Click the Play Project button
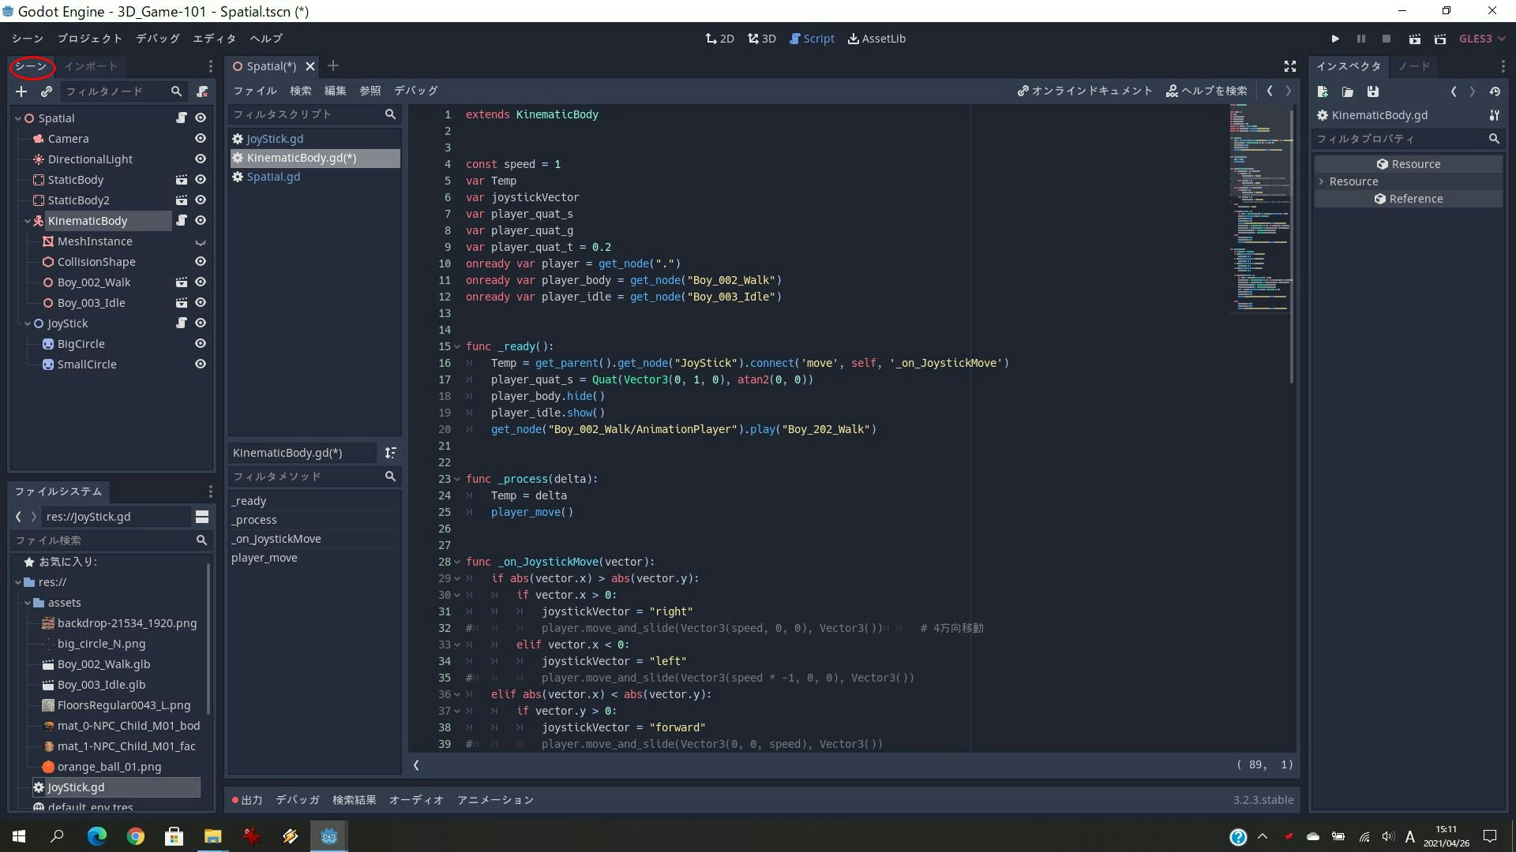The width and height of the screenshot is (1516, 852). pos(1335,39)
